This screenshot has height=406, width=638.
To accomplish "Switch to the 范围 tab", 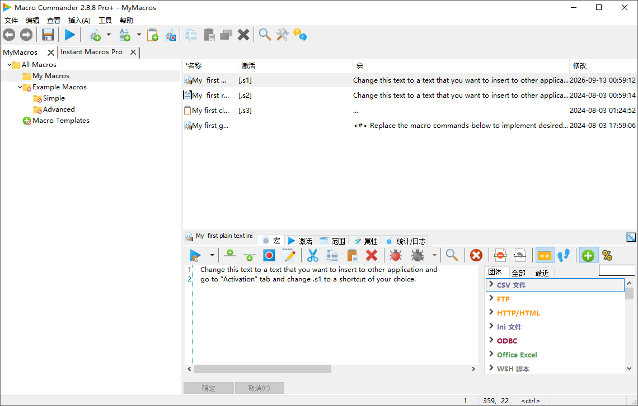I will coord(332,241).
